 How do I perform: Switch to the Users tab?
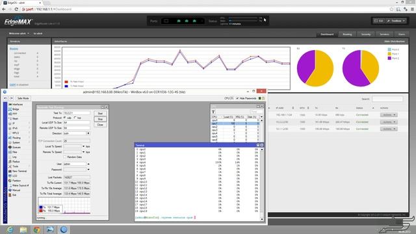click(402, 34)
